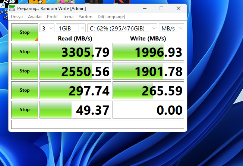Open the MB/s unit dropdown

coord(171,28)
